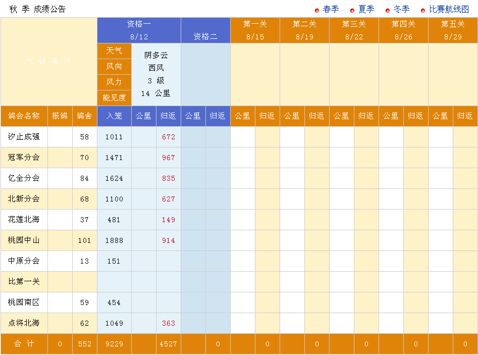Click the 14 公里 visibility value
Viewport: 478px width, 355px height.
[156, 93]
